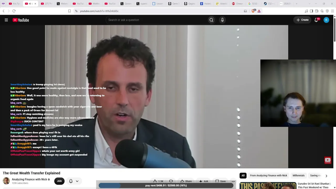This screenshot has height=189, width=336.
Task: Switch to the Hasteb browser tab
Action: pos(206,4)
